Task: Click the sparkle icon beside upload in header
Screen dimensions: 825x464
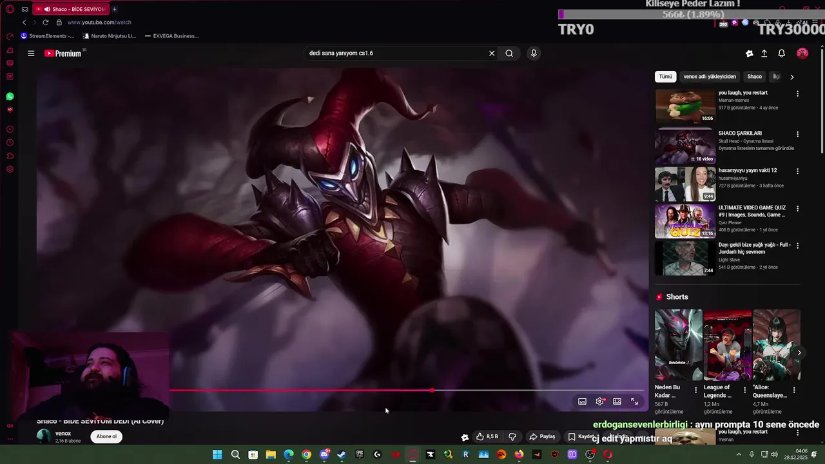Action: click(x=749, y=53)
